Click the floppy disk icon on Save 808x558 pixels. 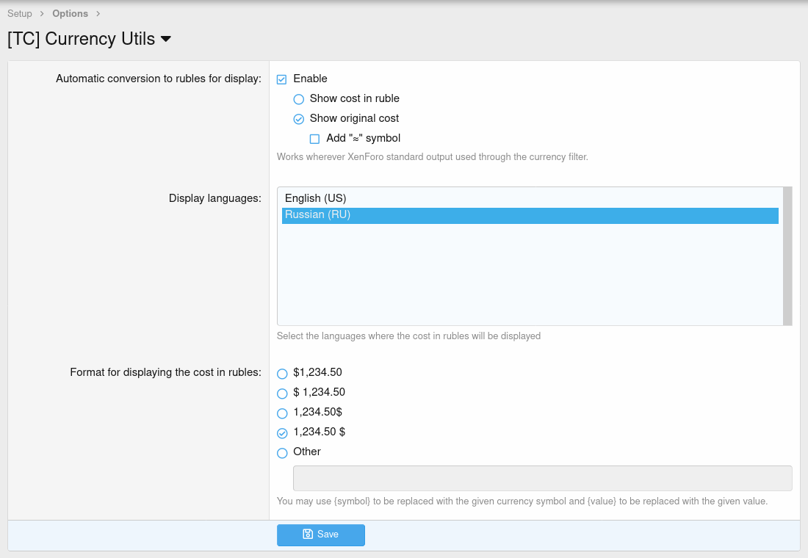pos(308,535)
